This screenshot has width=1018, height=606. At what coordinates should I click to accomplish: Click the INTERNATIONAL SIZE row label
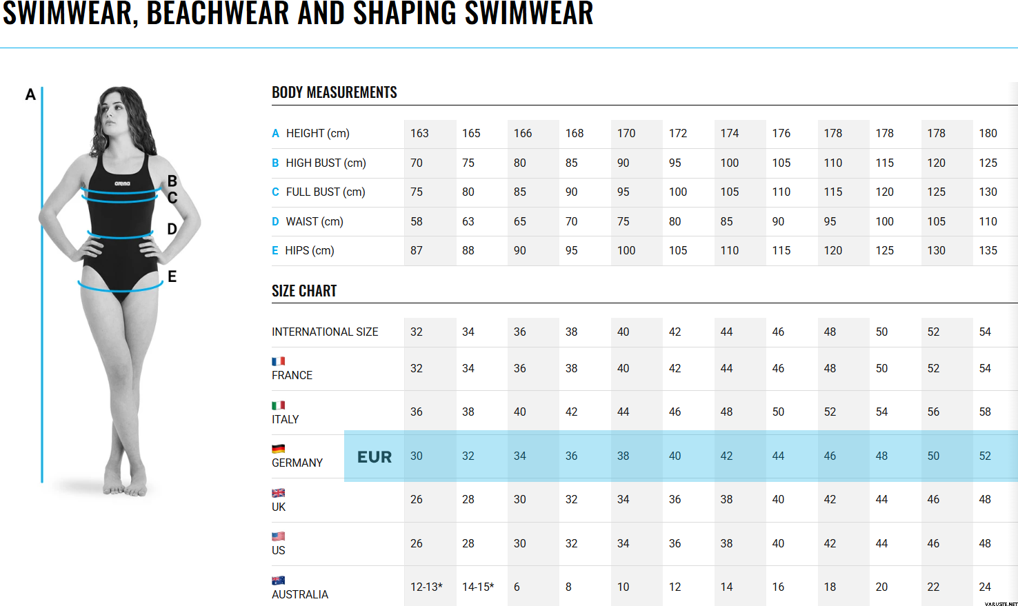pyautogui.click(x=325, y=332)
